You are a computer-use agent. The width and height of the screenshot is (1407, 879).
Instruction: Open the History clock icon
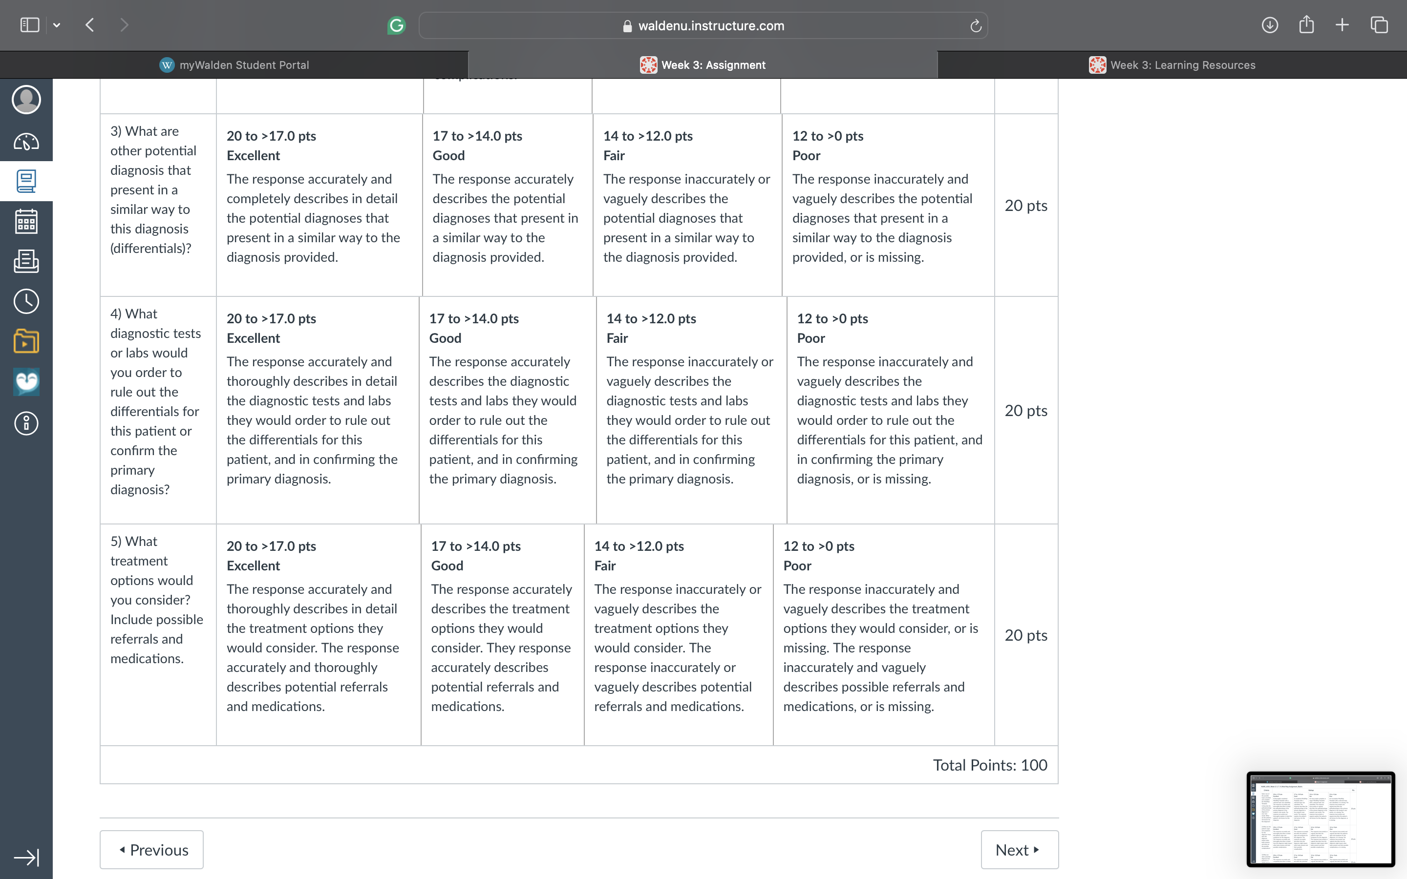(x=26, y=301)
